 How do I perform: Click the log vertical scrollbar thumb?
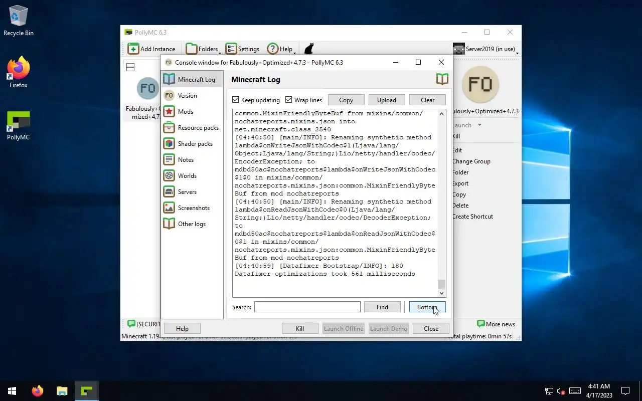point(441,284)
